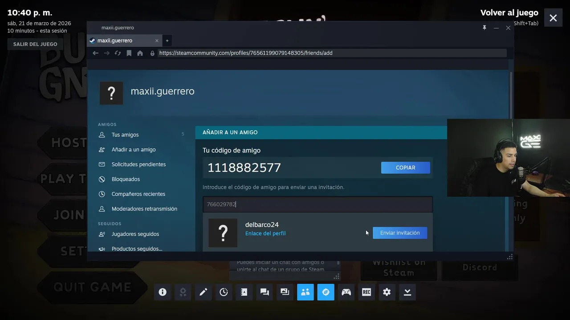Pin the overlay browser window
Screen dimensions: 570x320
pos(484,28)
